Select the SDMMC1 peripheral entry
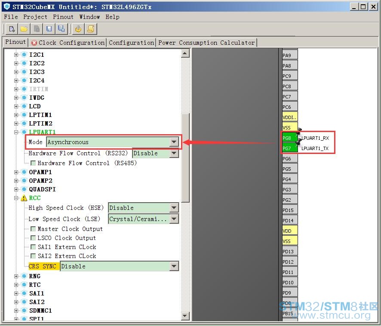The width and height of the screenshot is (381, 326). (40, 311)
